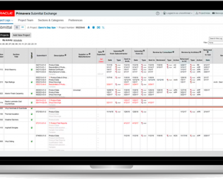
Task: Click the Brick Masonry upload icon
Action: pyautogui.click(x=32, y=70)
